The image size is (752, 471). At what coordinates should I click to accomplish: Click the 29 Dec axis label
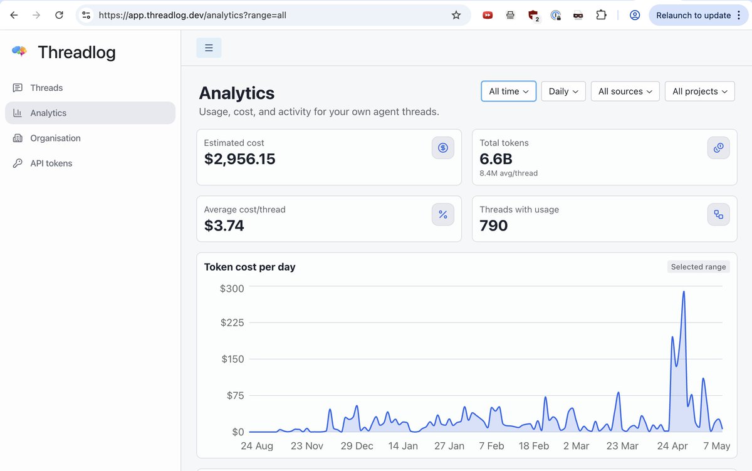coord(357,446)
